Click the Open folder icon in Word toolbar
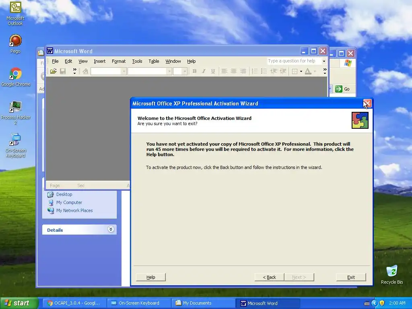Screen dimensions: 412x309 54,71
